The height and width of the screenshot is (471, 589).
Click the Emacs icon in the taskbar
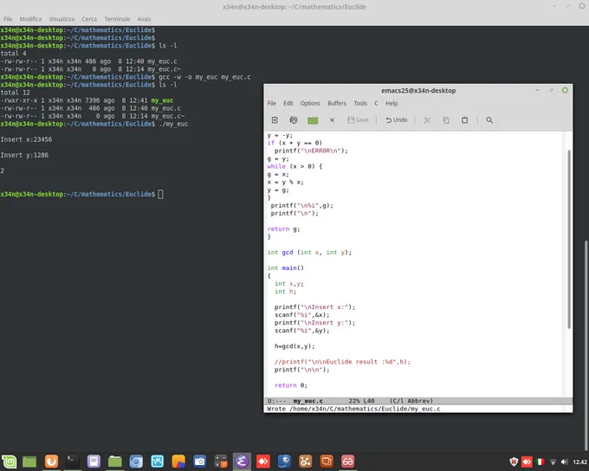pos(242,461)
